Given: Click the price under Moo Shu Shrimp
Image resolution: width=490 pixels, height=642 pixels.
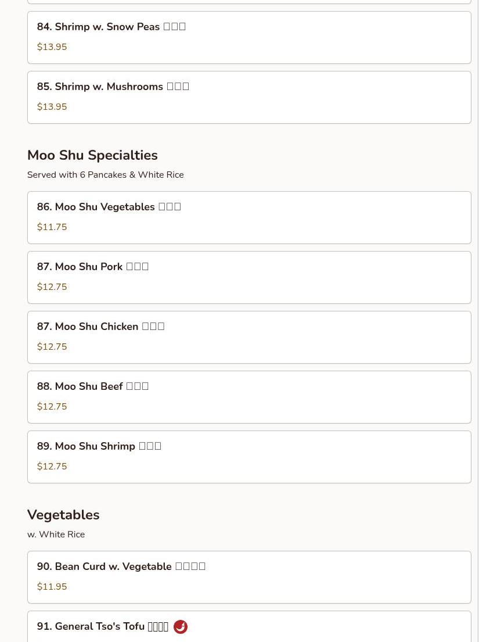Looking at the screenshot, I should 52,467.
